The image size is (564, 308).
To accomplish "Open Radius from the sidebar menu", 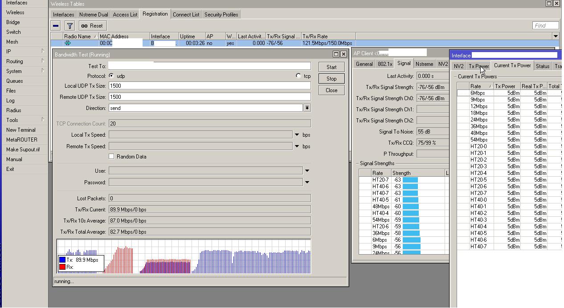I will [24, 110].
